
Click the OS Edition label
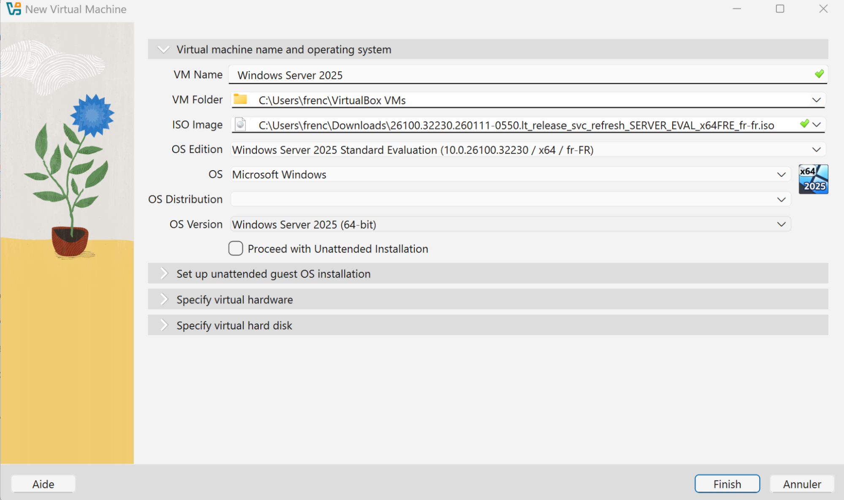(197, 149)
